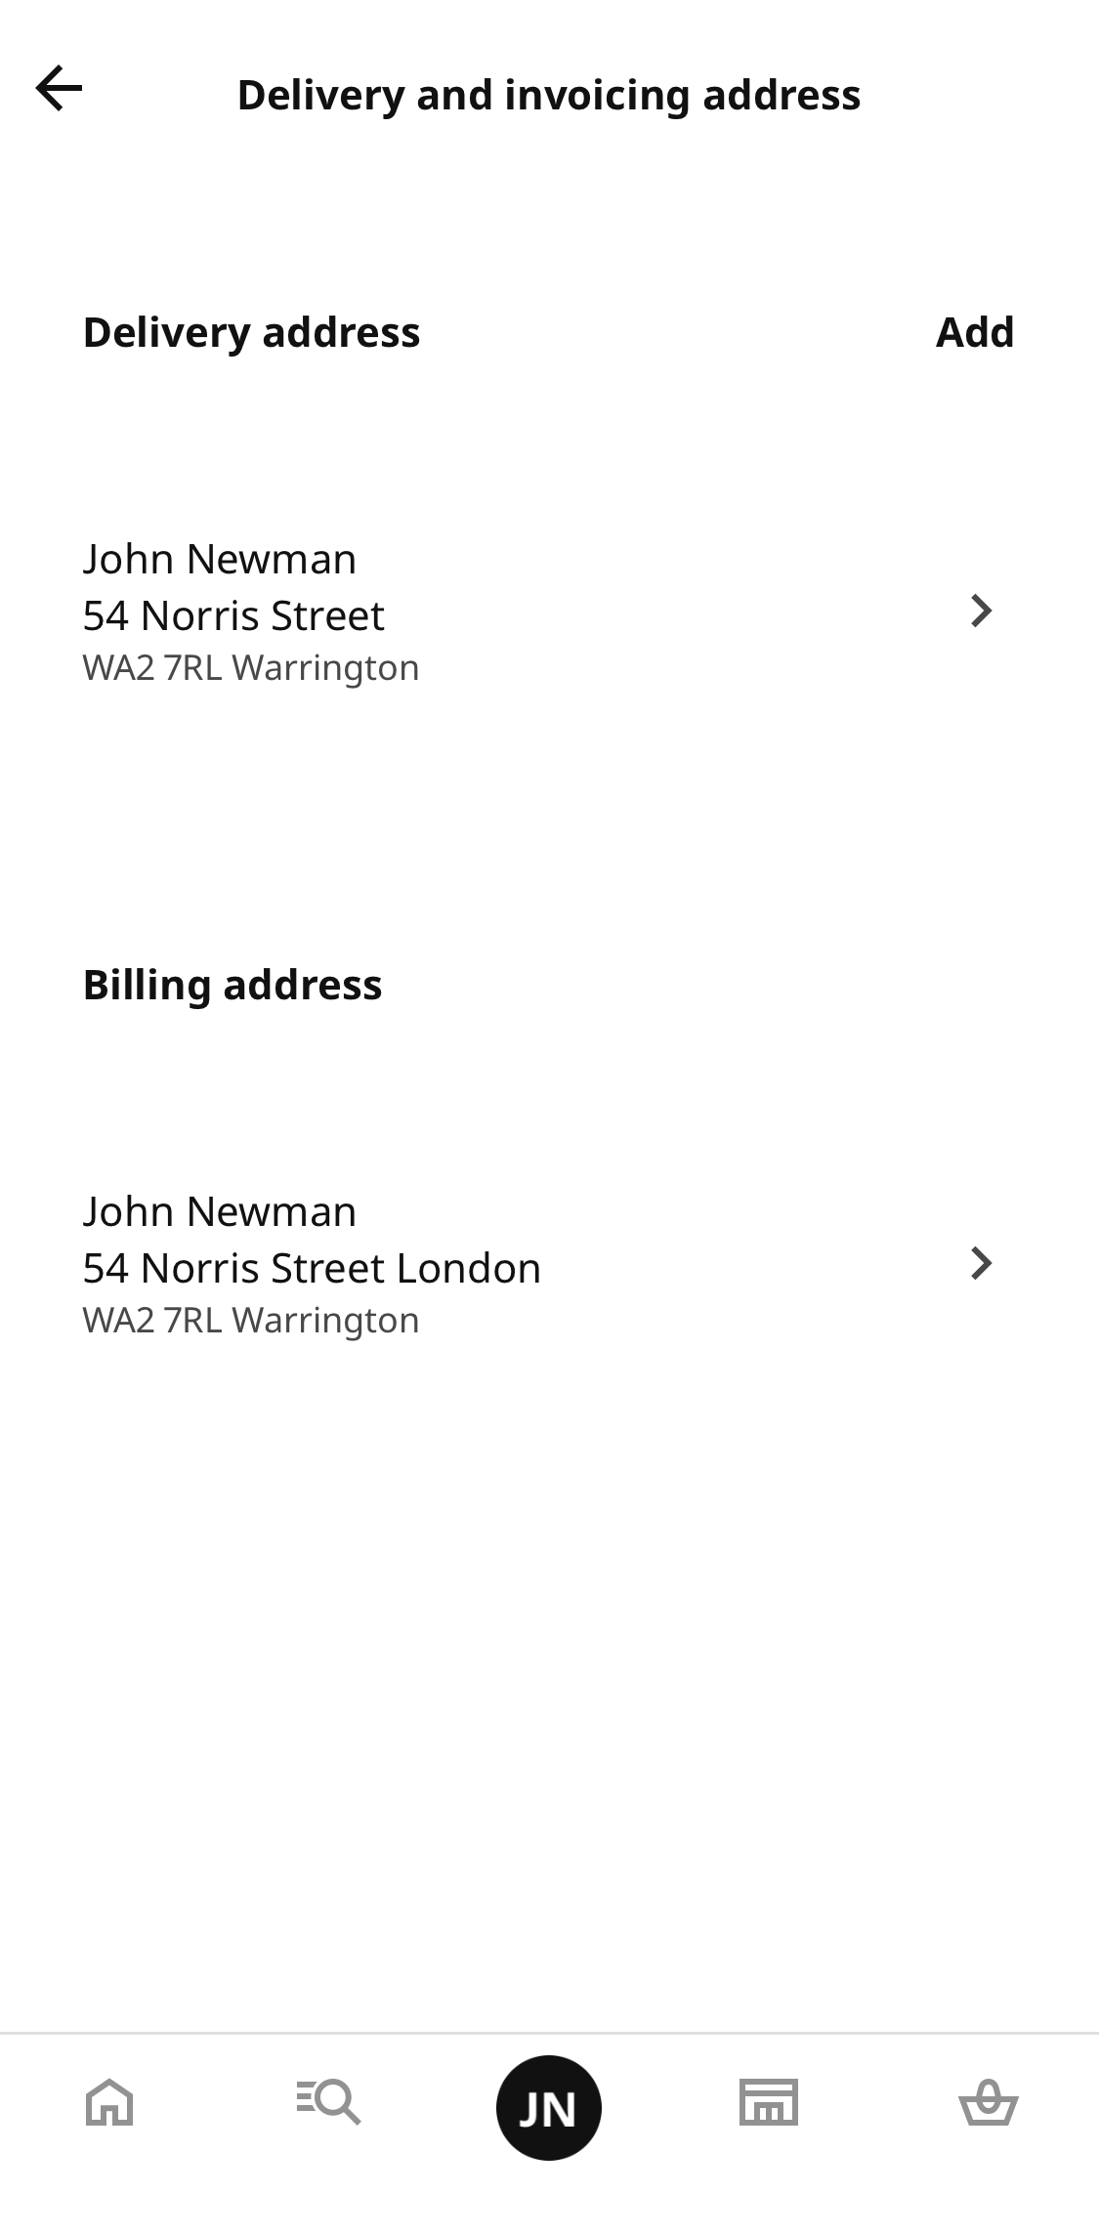Click the Delivery and invoicing address title
The height and width of the screenshot is (2235, 1099).
point(549,94)
